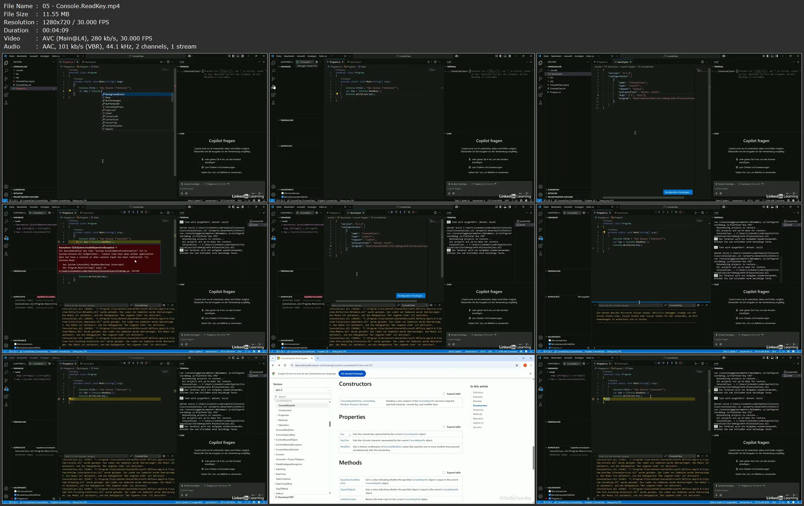This screenshot has height=506, width=804.
Task: Click the suggestion list's scrollbar
Action: click(x=172, y=97)
